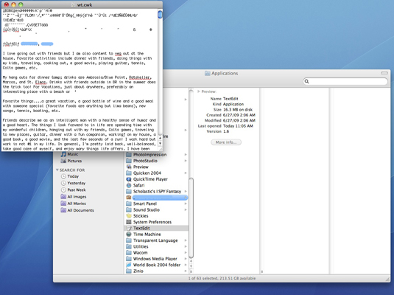Open the PhotoImpression folder
Screen dimensions: 394x295
tap(149, 155)
